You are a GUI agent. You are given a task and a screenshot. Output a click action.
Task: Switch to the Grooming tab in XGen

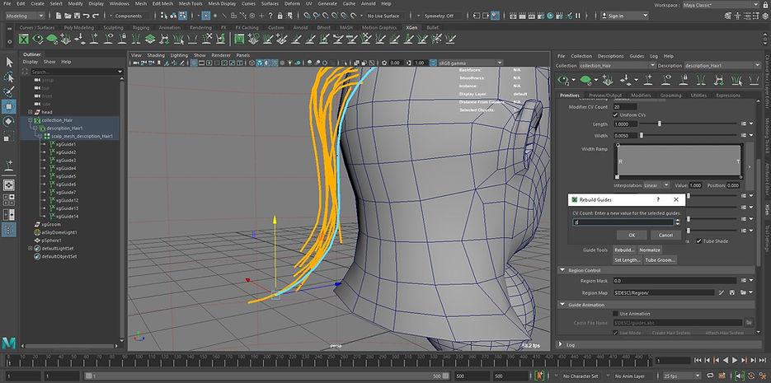[x=670, y=96]
